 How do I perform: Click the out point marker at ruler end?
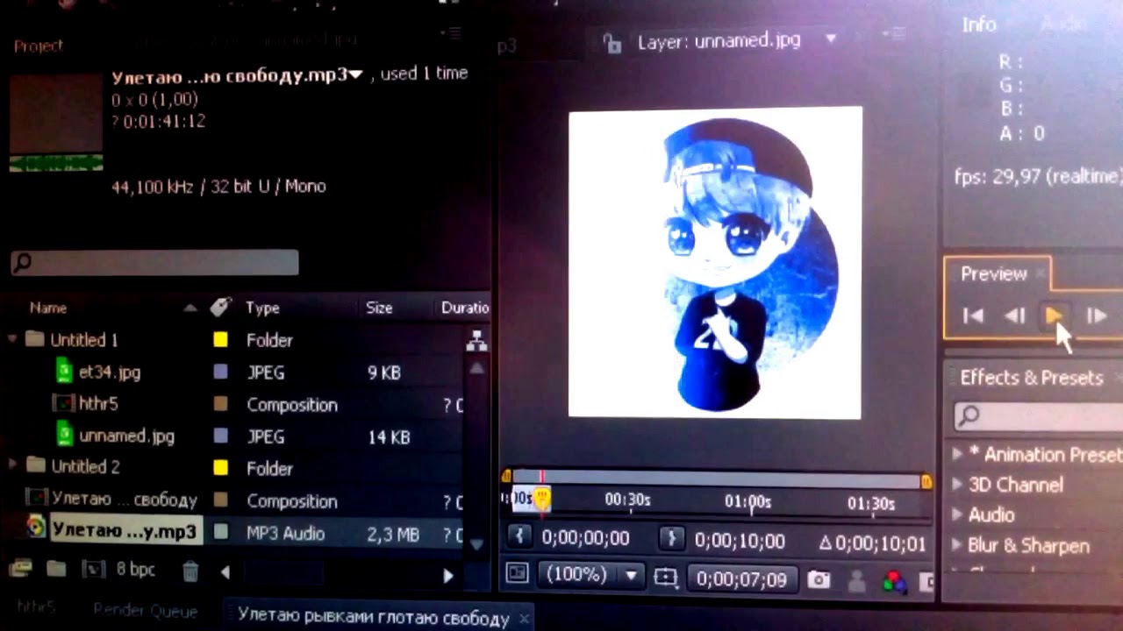click(x=926, y=481)
